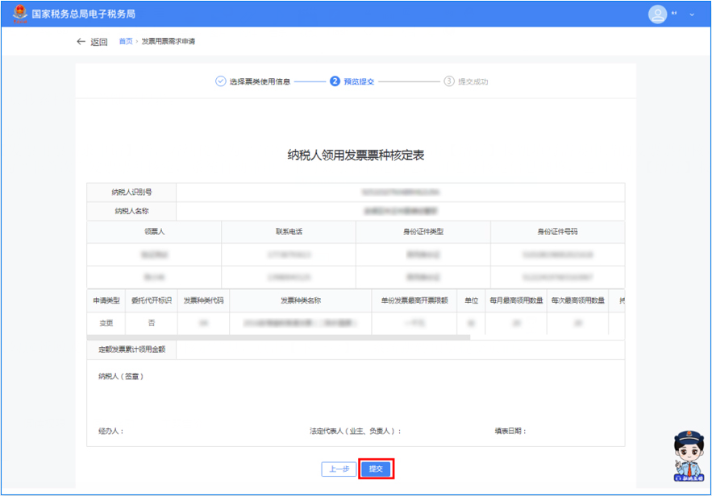This screenshot has width=712, height=496.
Task: Click the 发票用票需求申请 breadcrumb
Action: point(169,41)
